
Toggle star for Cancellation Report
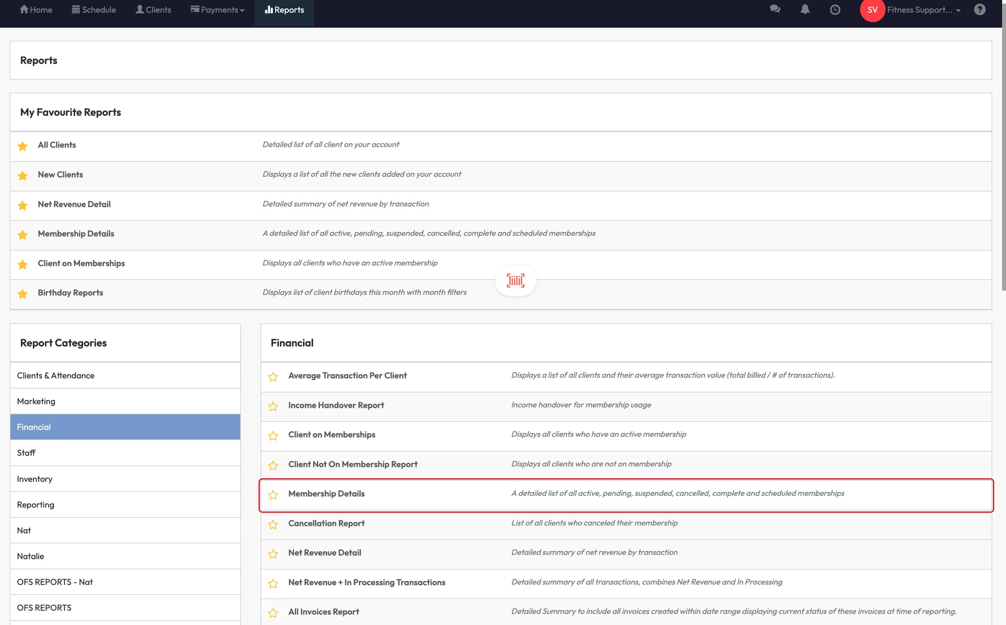pyautogui.click(x=273, y=524)
